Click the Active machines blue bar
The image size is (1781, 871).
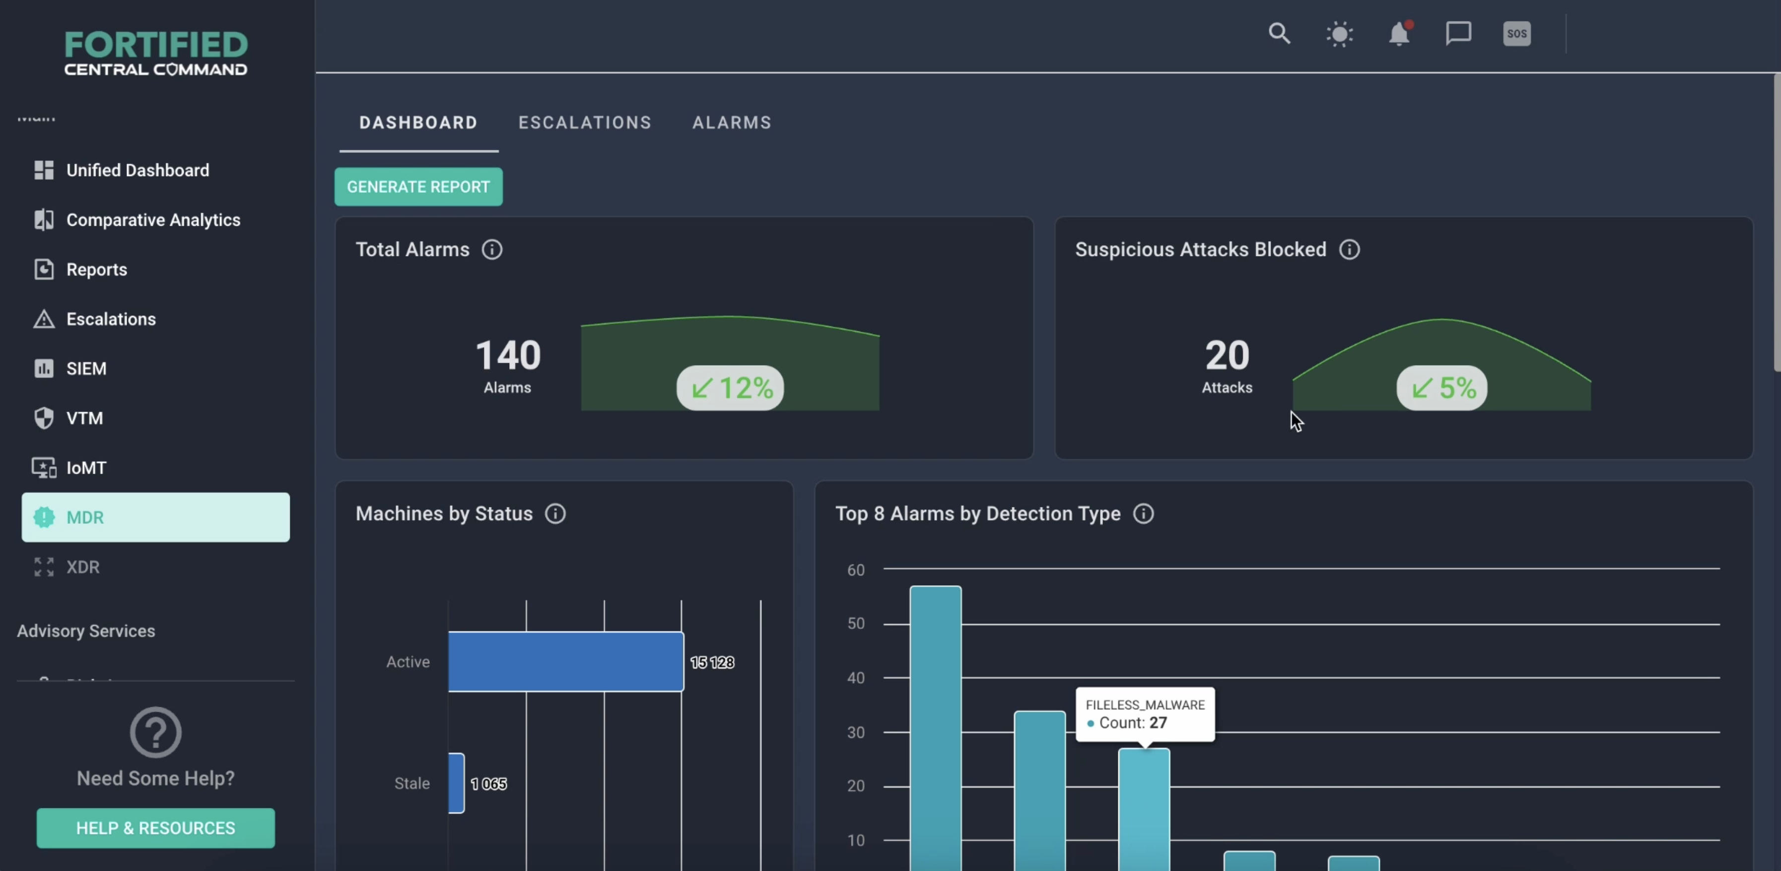point(565,662)
